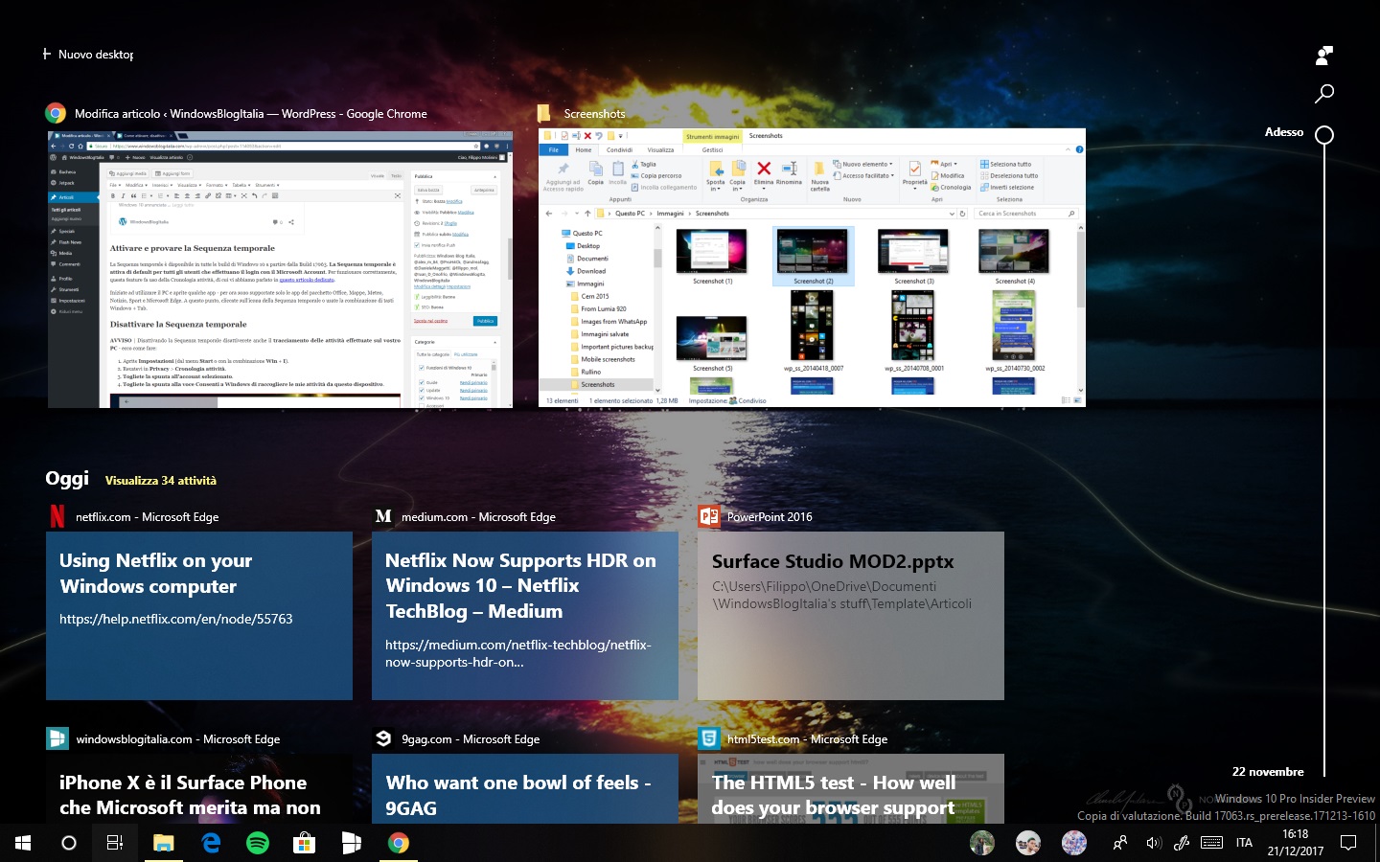
Task: Switch to the Gestisci tab in Screenshots window
Action: tap(712, 149)
